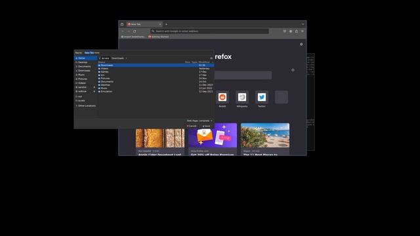This screenshot has height=236, width=420.
Task: Click the Cancel button in the save dialog
Action: click(x=192, y=126)
